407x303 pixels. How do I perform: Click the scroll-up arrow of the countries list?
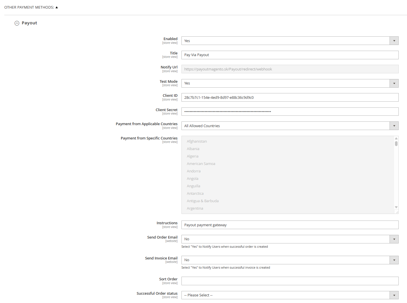point(396,138)
